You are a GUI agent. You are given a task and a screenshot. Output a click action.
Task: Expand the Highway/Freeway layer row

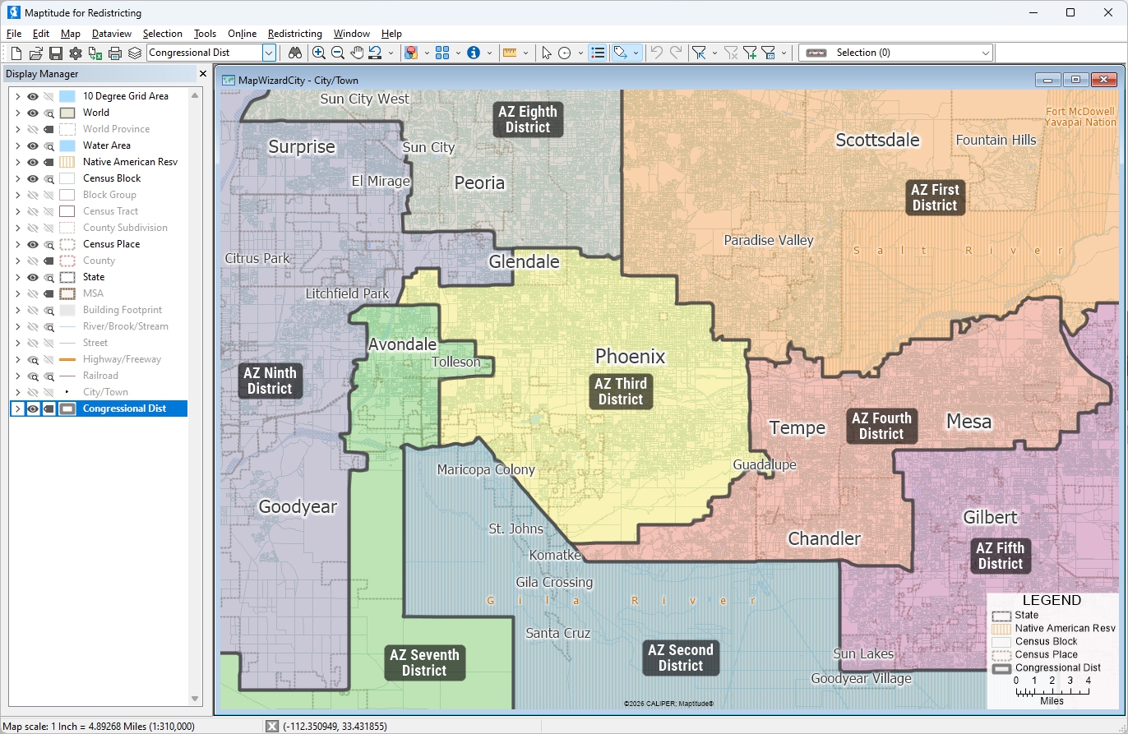pos(17,359)
